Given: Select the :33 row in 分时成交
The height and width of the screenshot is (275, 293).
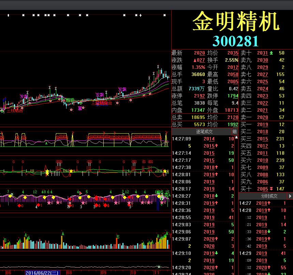Looking at the screenshot, I should tap(266, 232).
